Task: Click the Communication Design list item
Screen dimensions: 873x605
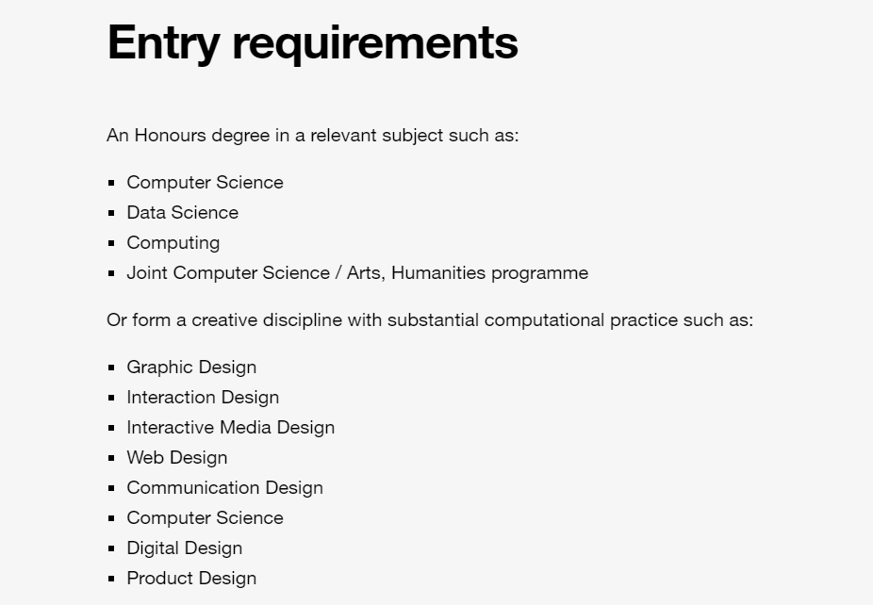Action: (x=225, y=488)
